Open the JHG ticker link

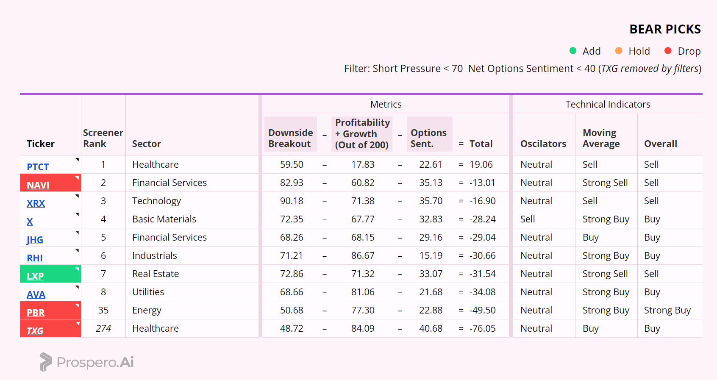coord(35,240)
